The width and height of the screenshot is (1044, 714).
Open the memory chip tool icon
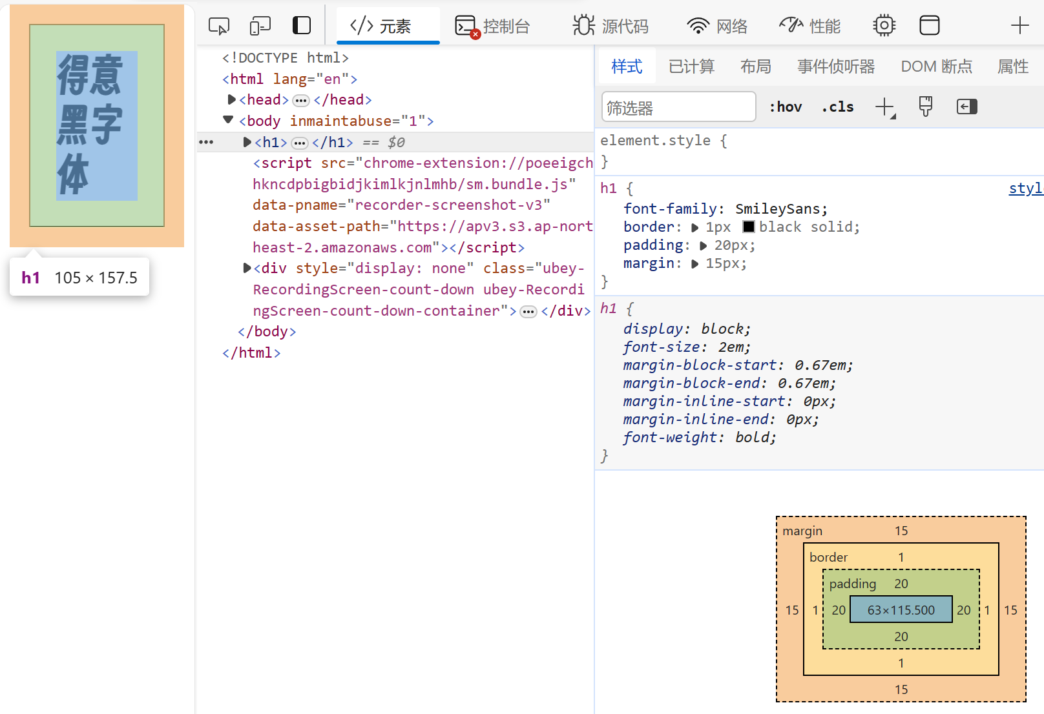pyautogui.click(x=884, y=26)
